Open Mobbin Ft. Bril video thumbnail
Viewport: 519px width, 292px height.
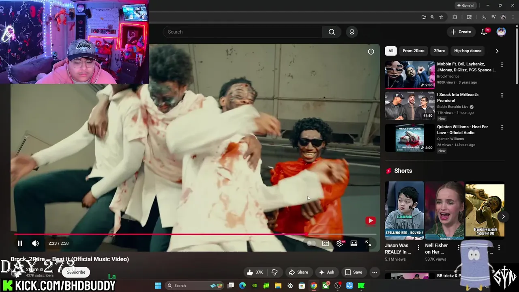coord(410,75)
